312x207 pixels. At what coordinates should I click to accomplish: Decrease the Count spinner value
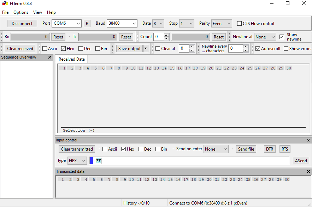166,38
